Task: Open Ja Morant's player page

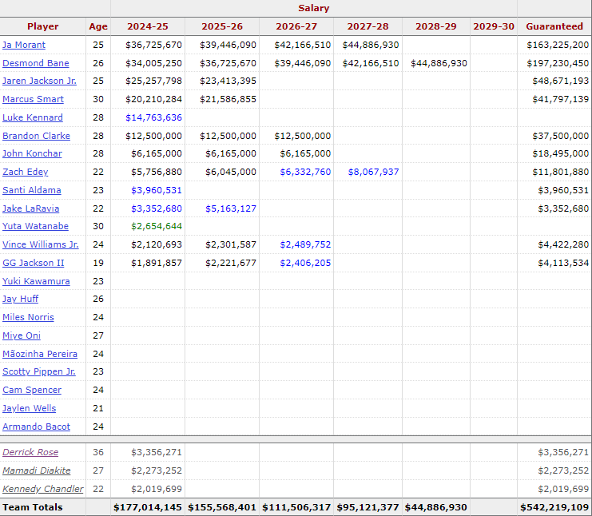Action: click(x=24, y=45)
